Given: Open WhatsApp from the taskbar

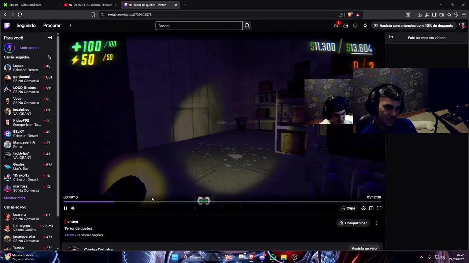Looking at the screenshot, I should (x=273, y=257).
